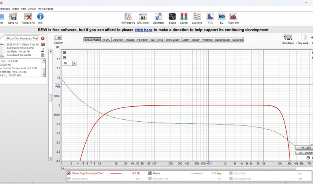Click the measurement name text field

pyautogui.click(x=22, y=38)
